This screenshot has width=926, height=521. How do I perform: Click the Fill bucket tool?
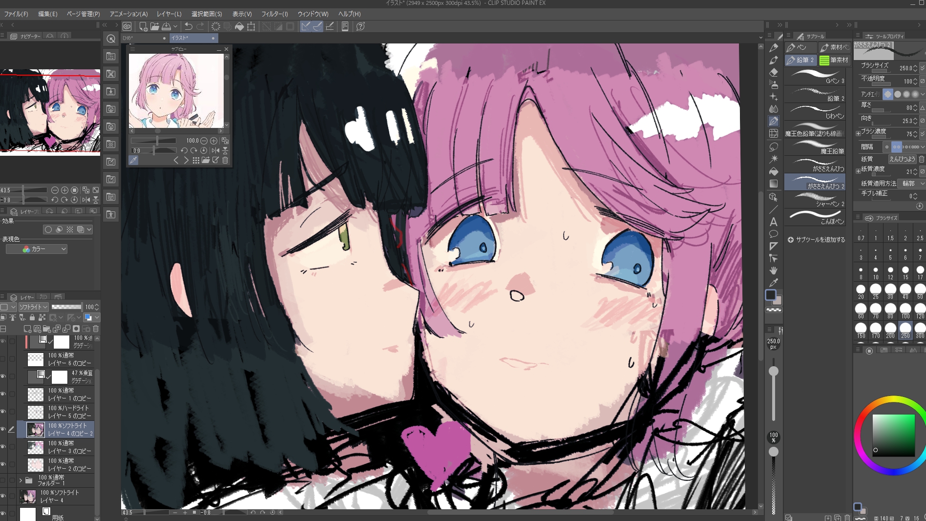point(774,171)
